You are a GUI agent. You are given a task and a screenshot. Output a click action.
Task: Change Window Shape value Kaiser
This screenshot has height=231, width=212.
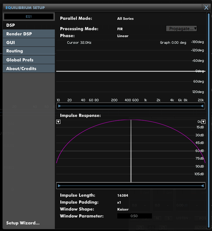pyautogui.click(x=123, y=209)
